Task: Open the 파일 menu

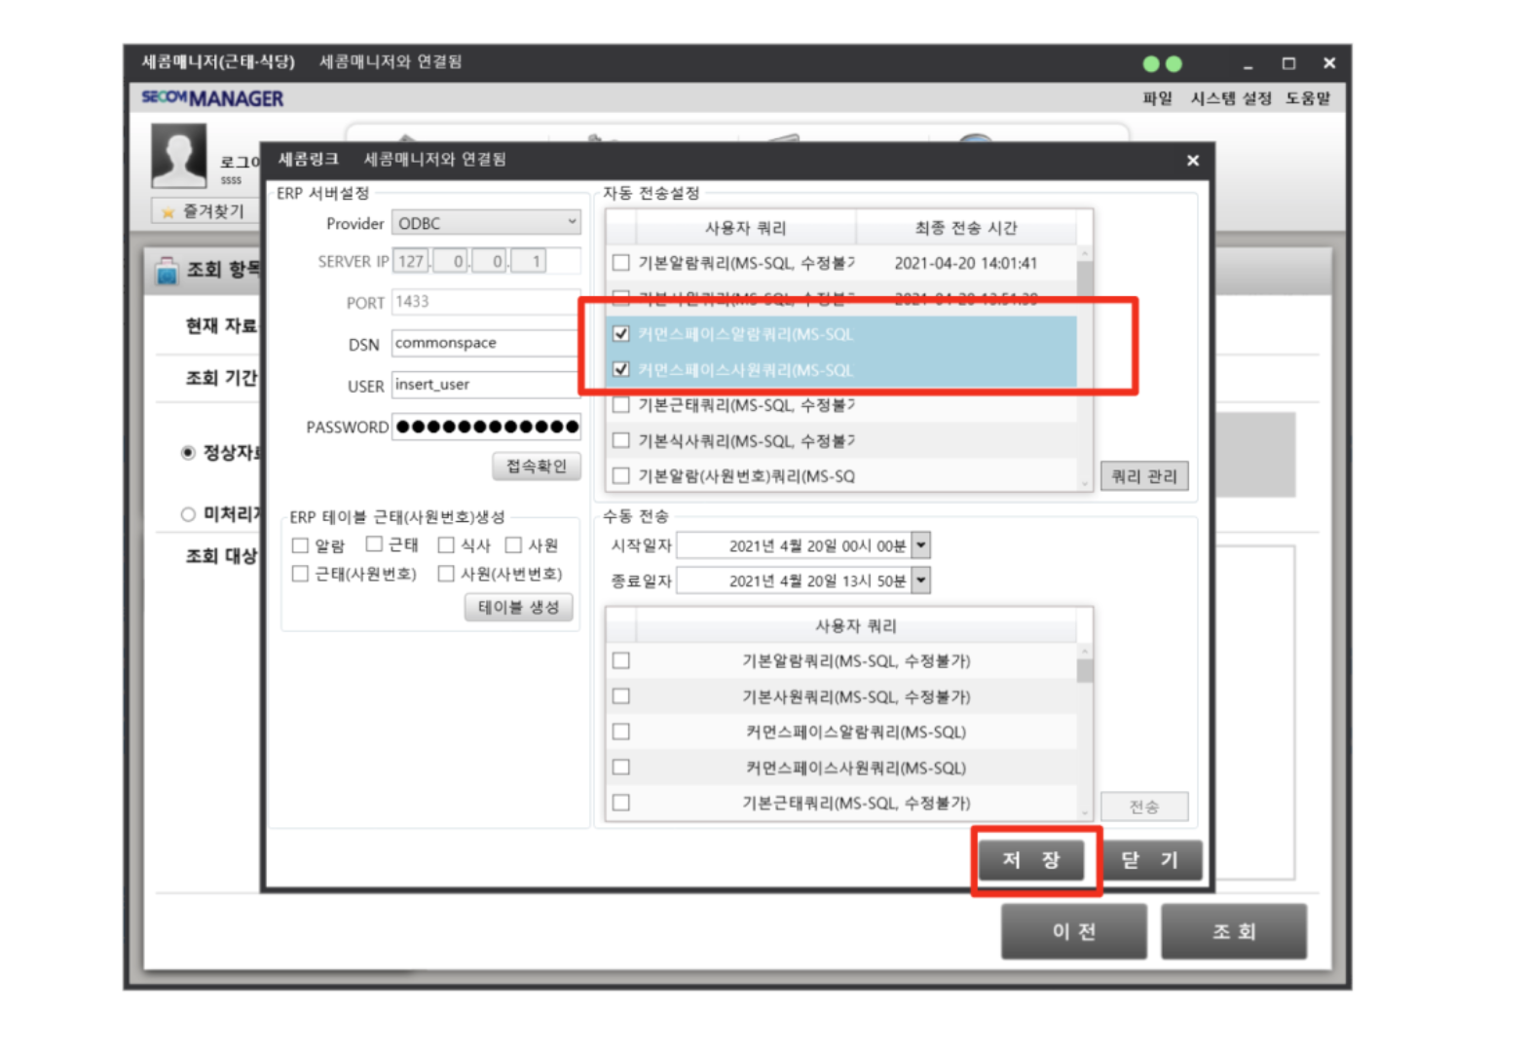Action: [1157, 98]
